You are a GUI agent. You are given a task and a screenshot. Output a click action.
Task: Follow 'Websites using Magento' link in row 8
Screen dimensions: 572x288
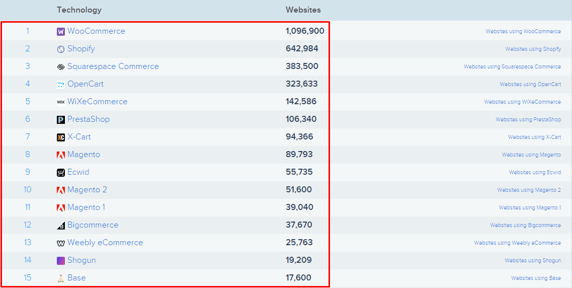tap(531, 155)
